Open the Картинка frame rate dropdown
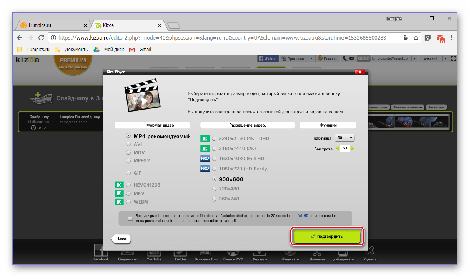This screenshot has width=471, height=277. pyautogui.click(x=345, y=138)
